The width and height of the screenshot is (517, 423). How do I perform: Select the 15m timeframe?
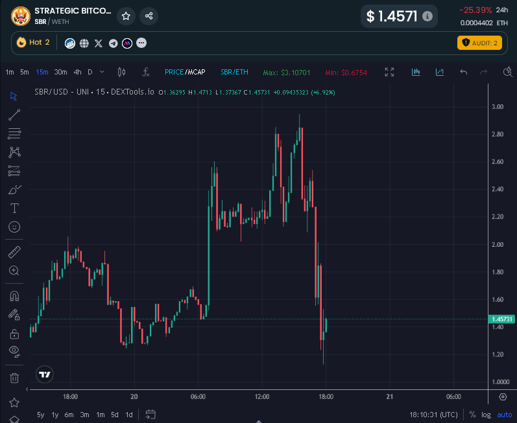click(x=42, y=72)
